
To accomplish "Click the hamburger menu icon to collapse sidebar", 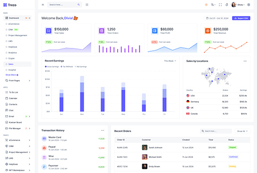I will (43, 5).
